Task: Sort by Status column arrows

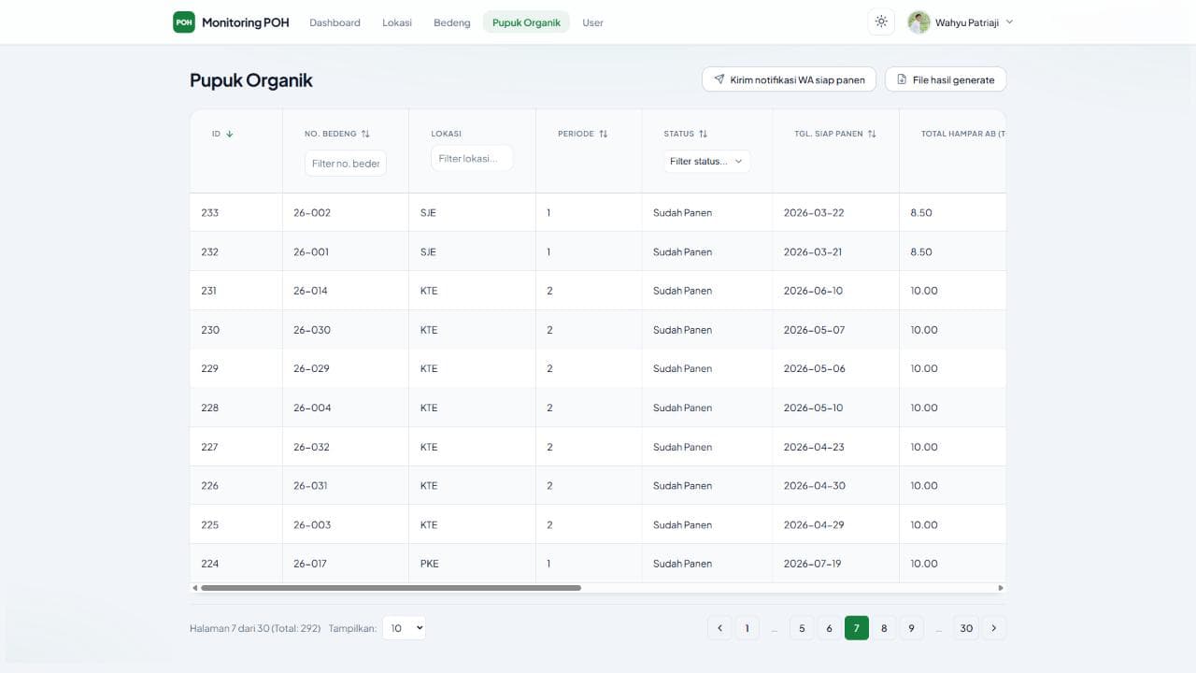Action: click(704, 134)
